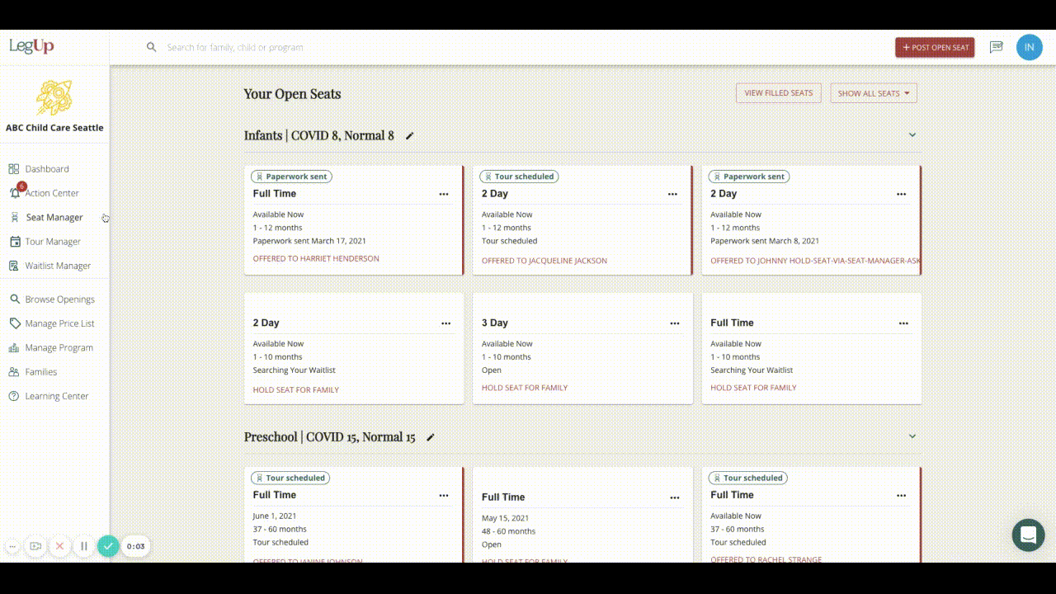1056x594 pixels.
Task: Click the Post Open Seat button
Action: [935, 47]
